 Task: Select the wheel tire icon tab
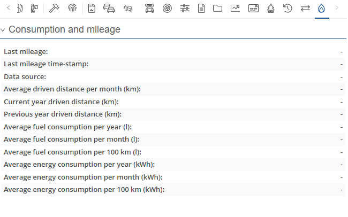point(167,8)
